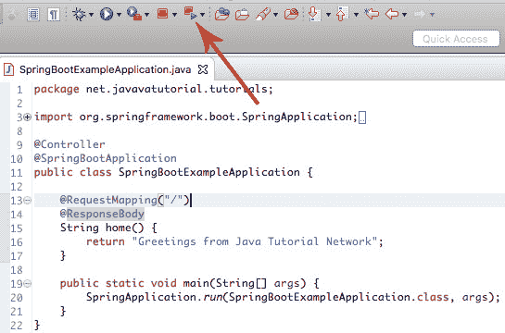The image size is (505, 333).
Task: Open dropdown beside red square icon
Action: pos(174,15)
